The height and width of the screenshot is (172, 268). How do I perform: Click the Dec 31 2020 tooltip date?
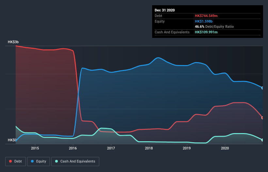(x=165, y=10)
